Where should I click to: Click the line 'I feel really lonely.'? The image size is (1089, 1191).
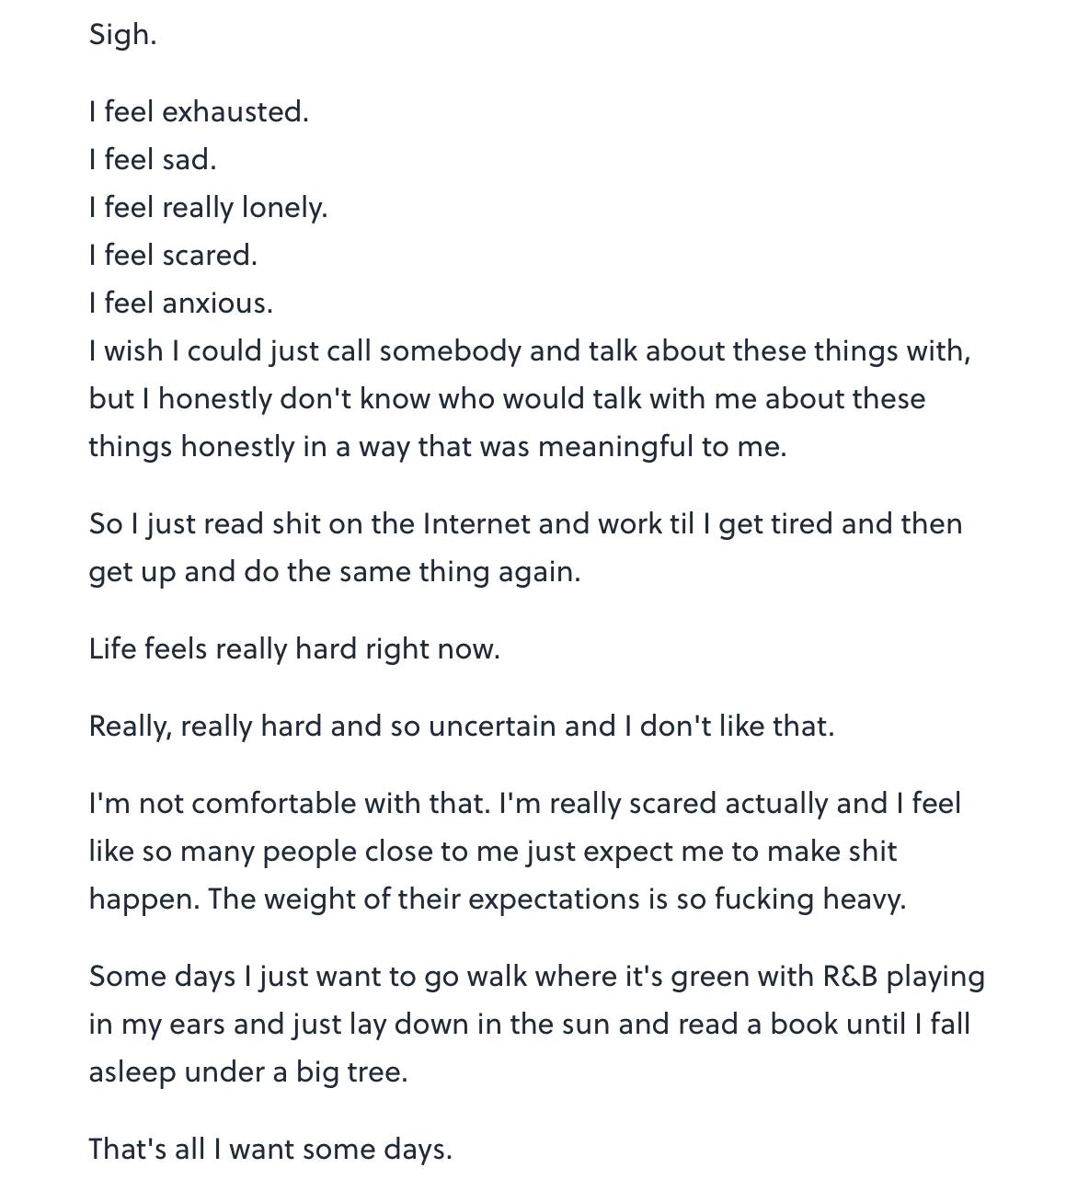(208, 208)
